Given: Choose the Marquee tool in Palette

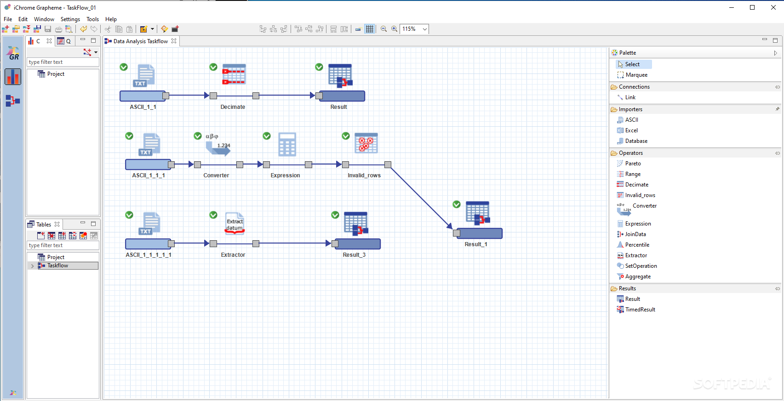Looking at the screenshot, I should coord(633,75).
